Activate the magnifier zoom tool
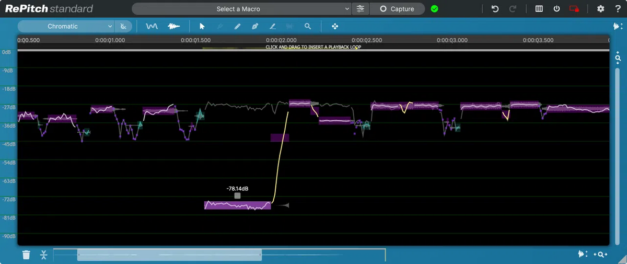 [x=308, y=26]
